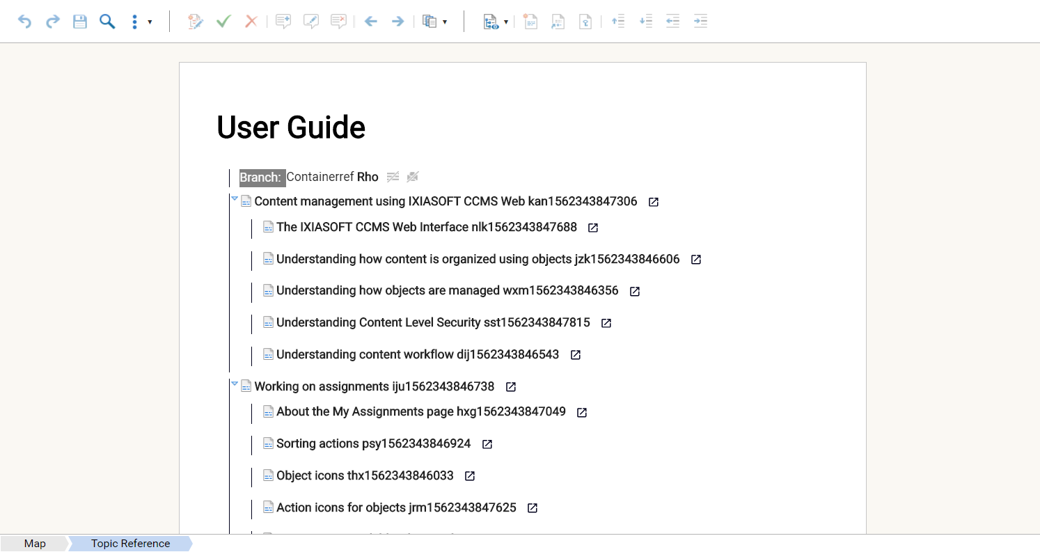Viewport: 1040px width, 552px height.
Task: Go to previous change with left arrow
Action: coord(371,22)
